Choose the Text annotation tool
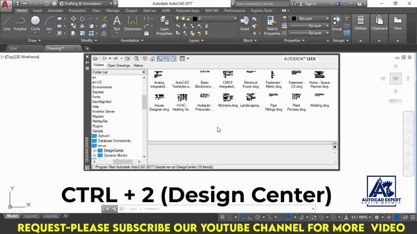 coord(117,23)
